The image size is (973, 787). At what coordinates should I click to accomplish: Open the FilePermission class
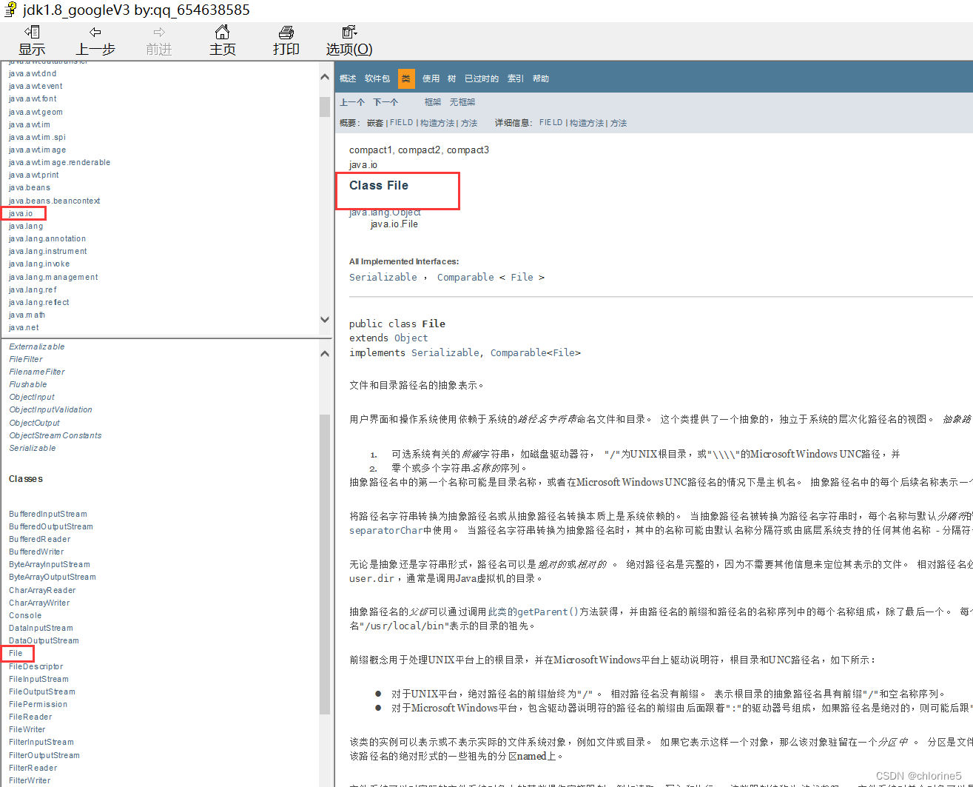tap(38, 704)
